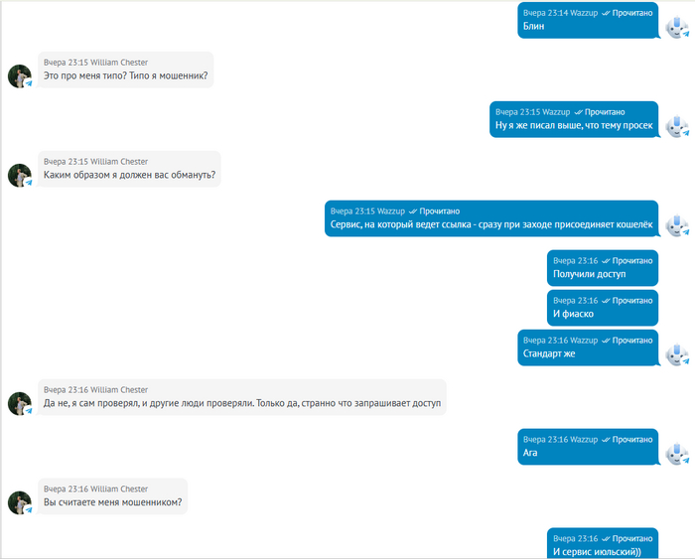Click avatar next to "Вы считаете меня мошенником?"

click(19, 503)
